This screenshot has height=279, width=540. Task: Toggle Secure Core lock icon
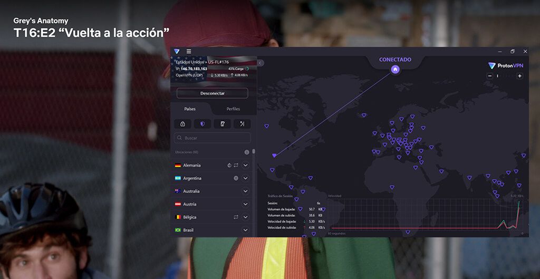[182, 124]
